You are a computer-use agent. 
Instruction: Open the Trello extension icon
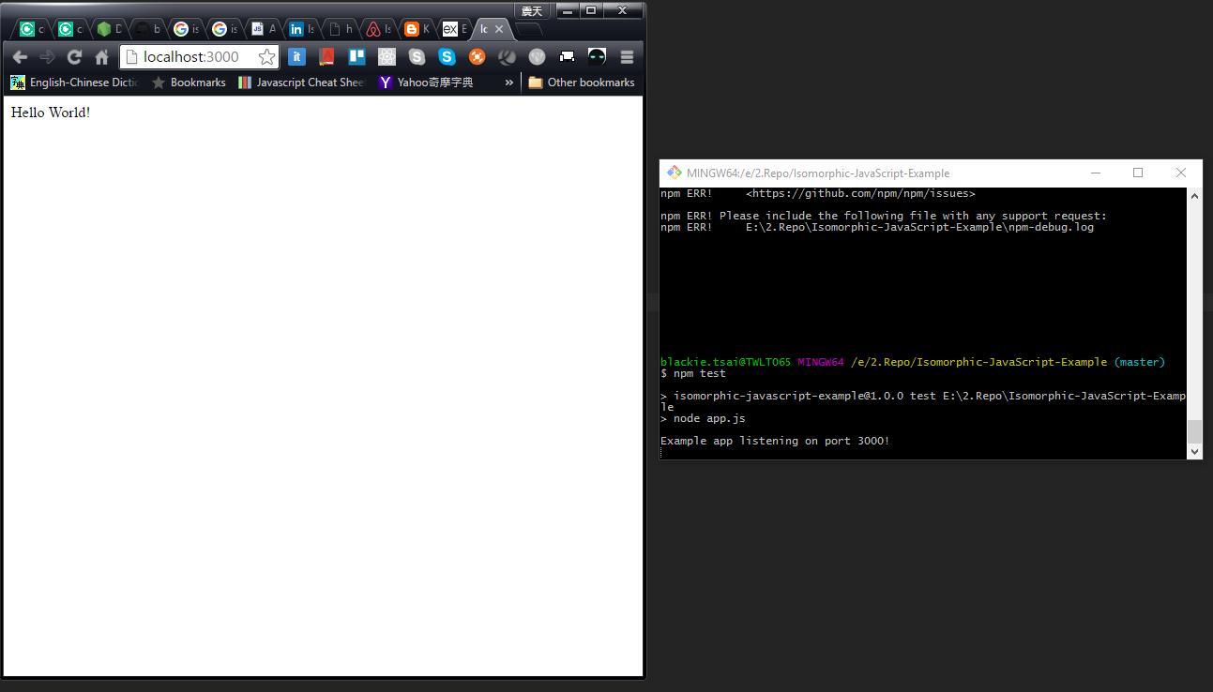tap(356, 57)
